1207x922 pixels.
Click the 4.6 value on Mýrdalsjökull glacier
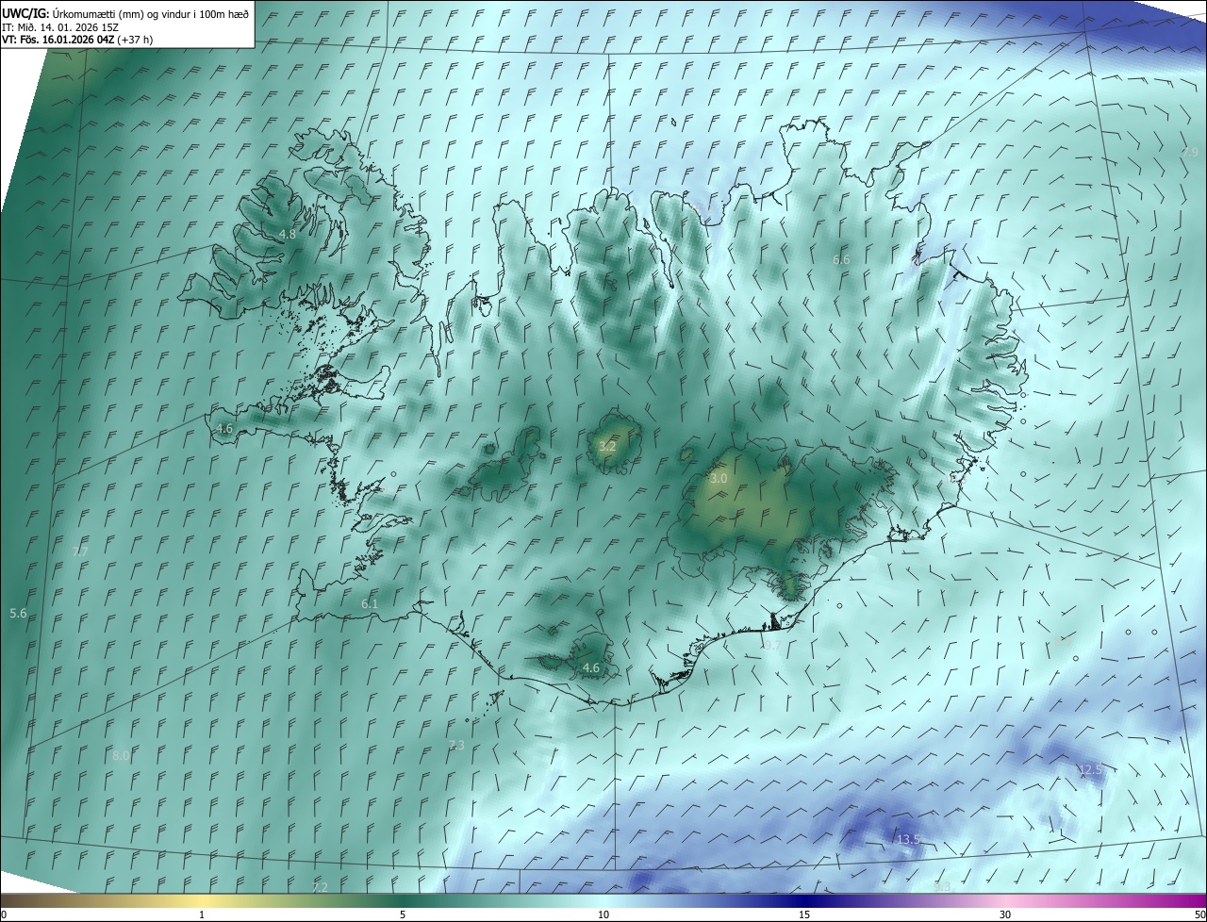click(x=591, y=668)
